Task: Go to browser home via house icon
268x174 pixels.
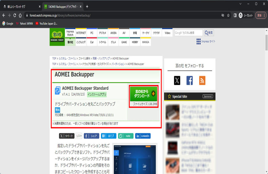Action: click(20, 15)
